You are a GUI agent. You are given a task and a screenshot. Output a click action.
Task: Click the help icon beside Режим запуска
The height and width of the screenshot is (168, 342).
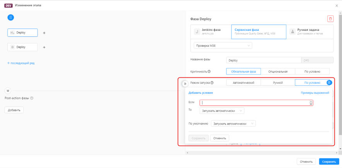point(212,83)
